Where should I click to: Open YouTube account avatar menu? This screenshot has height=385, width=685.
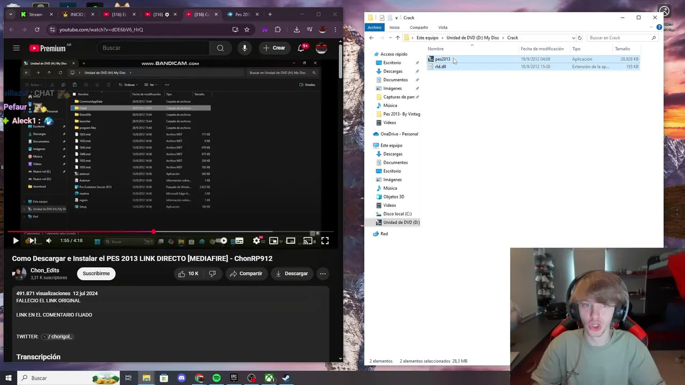(x=322, y=48)
